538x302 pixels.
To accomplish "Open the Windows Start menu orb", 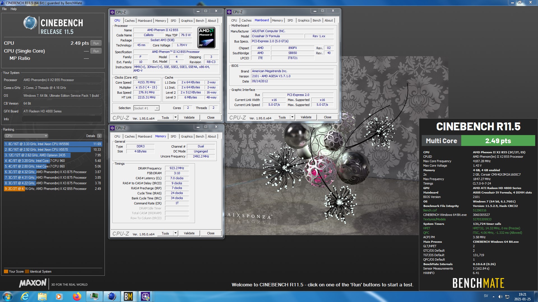I will coord(7,296).
